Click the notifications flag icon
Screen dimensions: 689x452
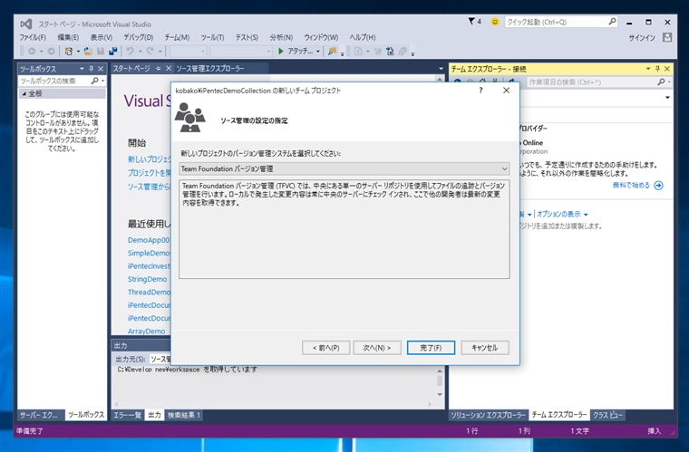(471, 21)
